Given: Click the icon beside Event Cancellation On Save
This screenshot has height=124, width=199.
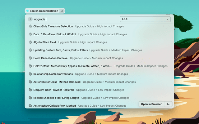Looking at the screenshot, I should (30, 58).
